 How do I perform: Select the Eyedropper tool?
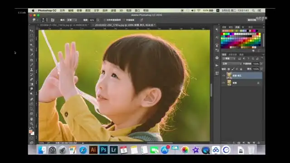(32, 55)
